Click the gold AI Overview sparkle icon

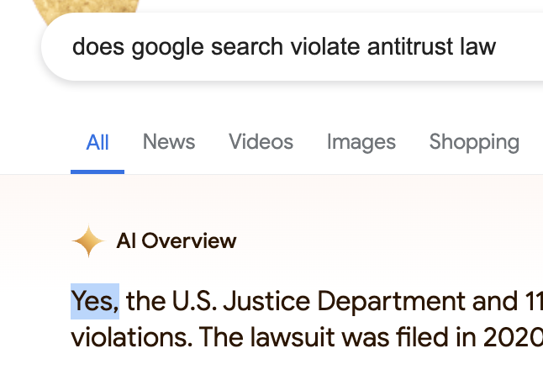pyautogui.click(x=88, y=241)
